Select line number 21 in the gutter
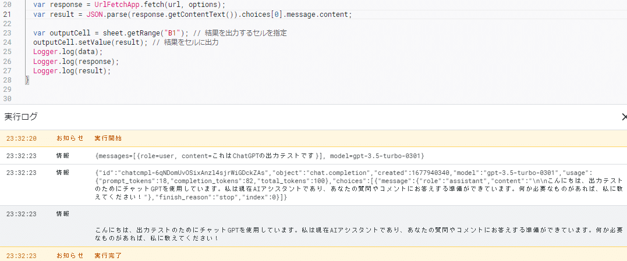Screen dimensions: 627x261 [x=7, y=15]
